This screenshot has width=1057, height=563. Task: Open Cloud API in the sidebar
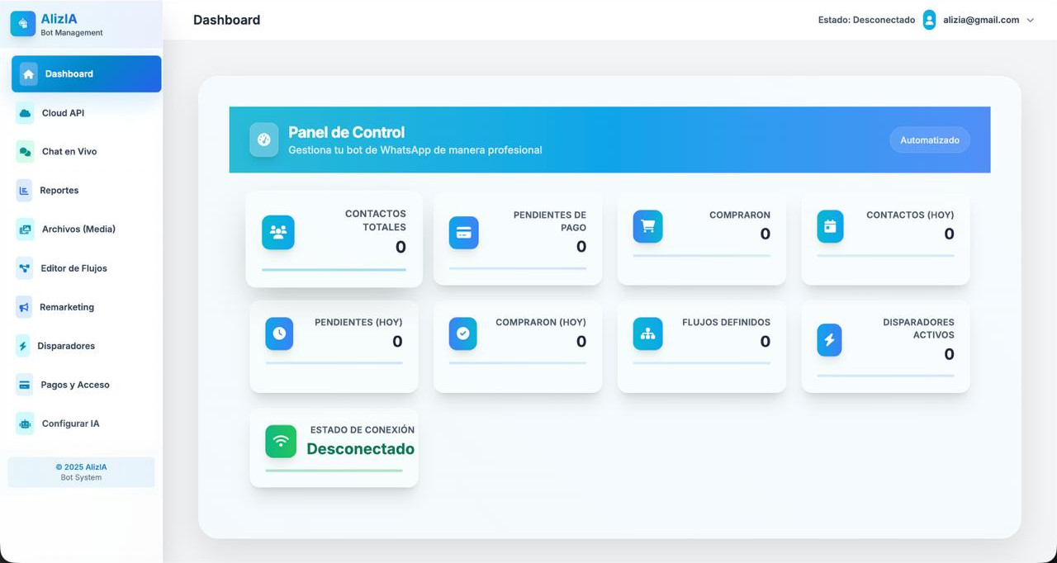pos(63,113)
